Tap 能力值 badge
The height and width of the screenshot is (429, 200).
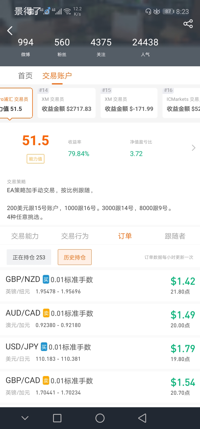[x=36, y=159]
